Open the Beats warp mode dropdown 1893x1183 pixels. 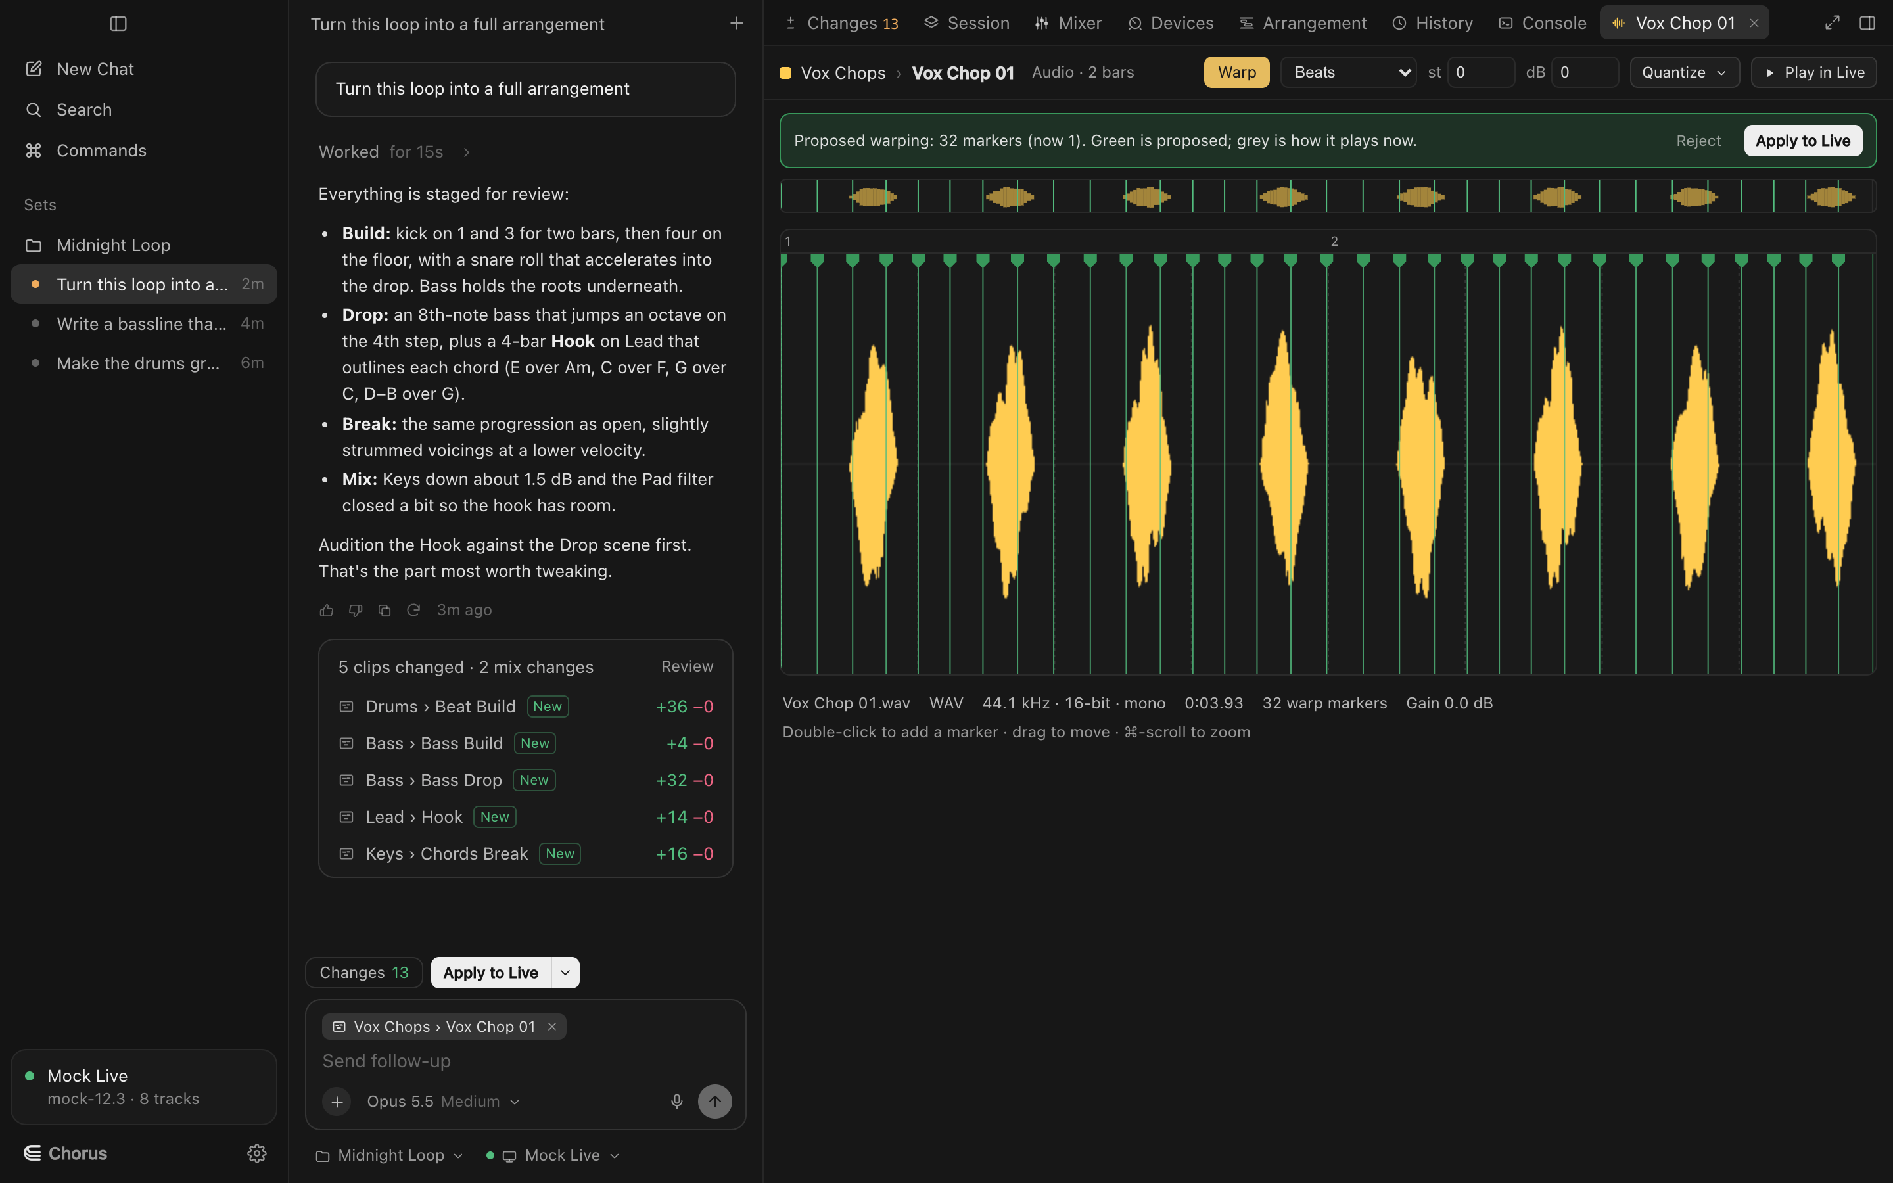click(x=1349, y=72)
